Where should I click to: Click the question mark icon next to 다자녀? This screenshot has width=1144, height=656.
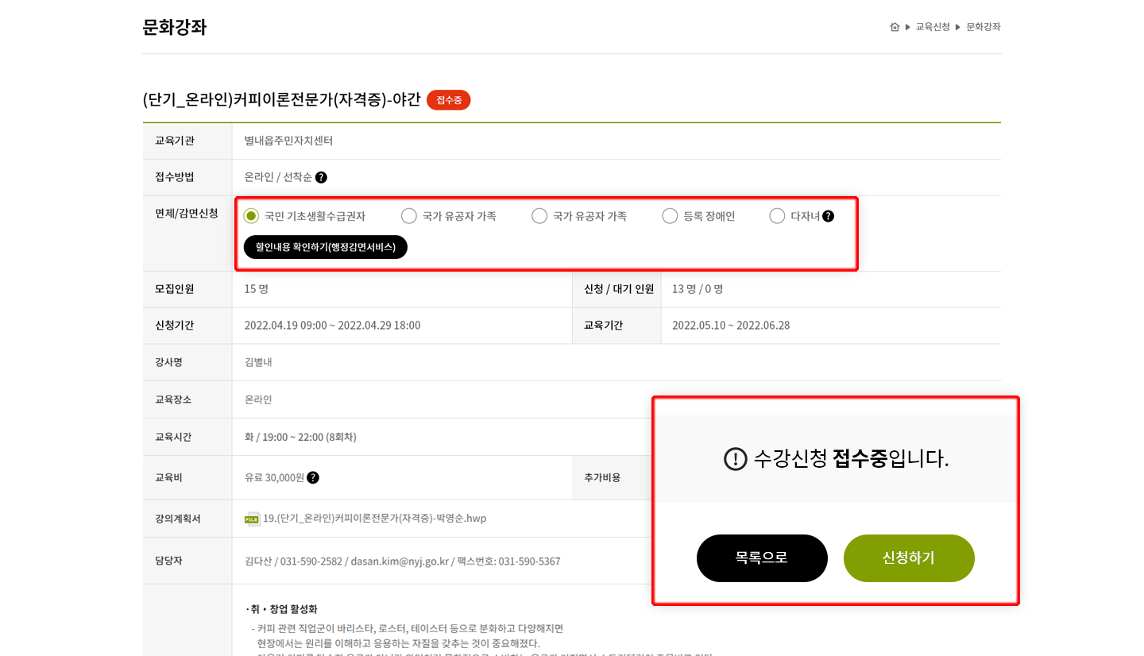click(828, 216)
